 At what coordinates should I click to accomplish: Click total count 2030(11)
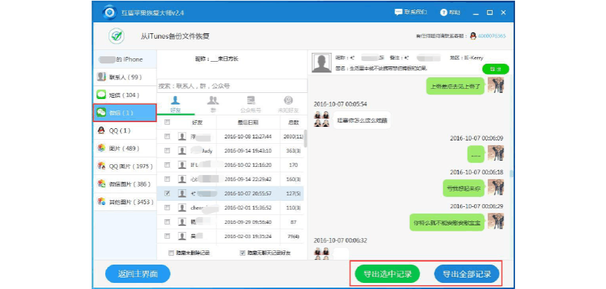pyautogui.click(x=293, y=136)
